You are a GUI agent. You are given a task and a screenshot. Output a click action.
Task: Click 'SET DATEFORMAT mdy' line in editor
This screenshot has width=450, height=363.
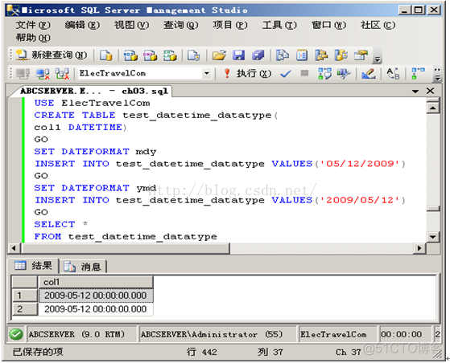coord(95,152)
